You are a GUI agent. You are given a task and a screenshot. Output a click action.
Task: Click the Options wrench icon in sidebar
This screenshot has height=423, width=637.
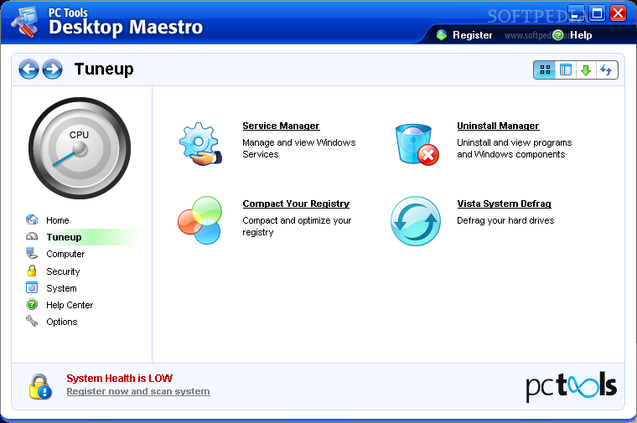coord(32,321)
